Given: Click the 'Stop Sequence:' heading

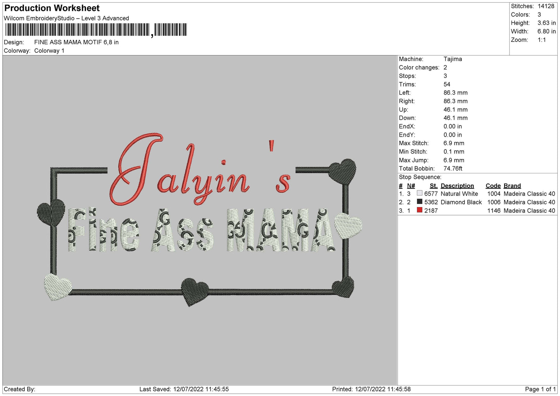Looking at the screenshot, I should (x=420, y=177).
